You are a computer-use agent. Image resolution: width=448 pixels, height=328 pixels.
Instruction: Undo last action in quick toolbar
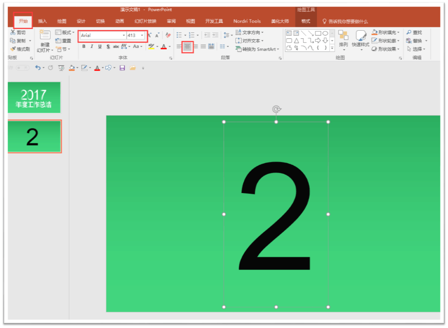[38, 68]
